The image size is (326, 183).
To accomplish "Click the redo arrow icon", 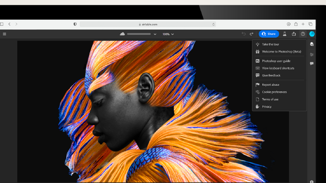I will tap(252, 34).
